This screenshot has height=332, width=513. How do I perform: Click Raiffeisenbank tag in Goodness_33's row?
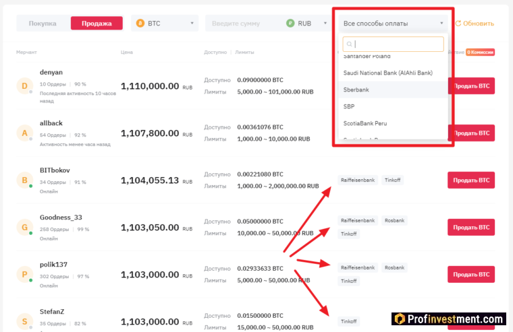point(358,221)
